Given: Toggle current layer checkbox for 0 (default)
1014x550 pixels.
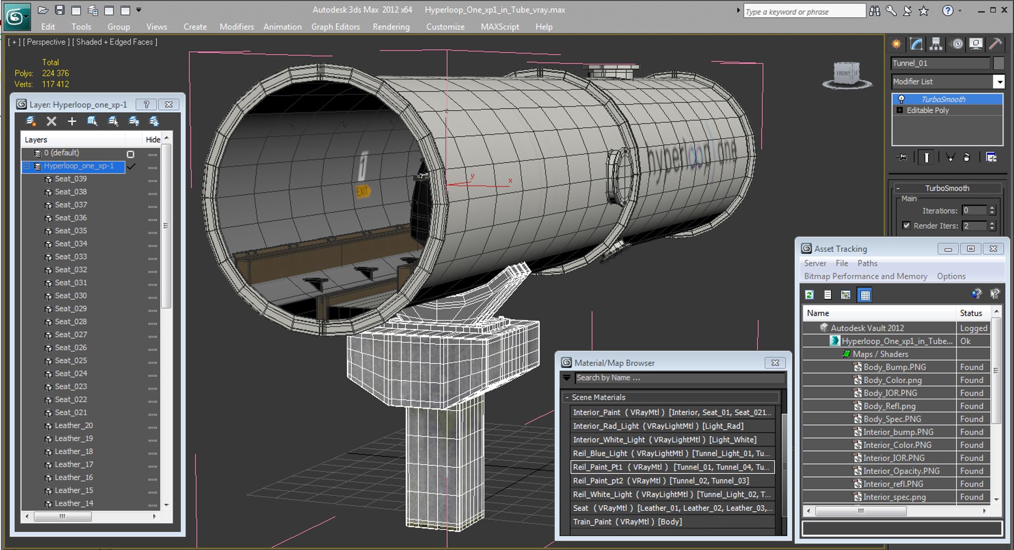Looking at the screenshot, I should coord(130,154).
